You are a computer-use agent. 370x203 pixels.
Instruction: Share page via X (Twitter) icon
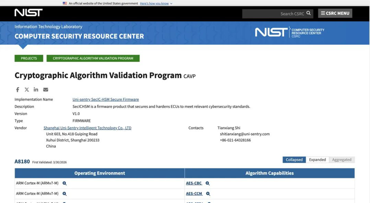pos(27,90)
